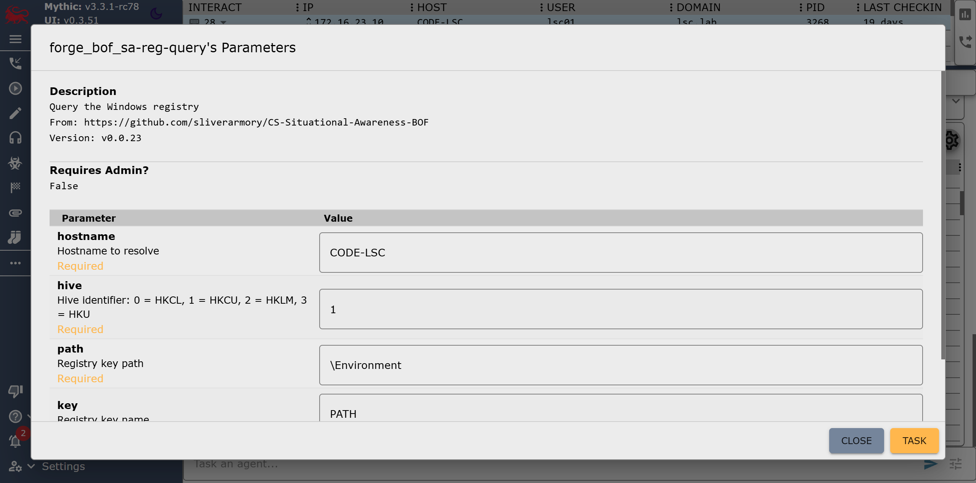Click the pencil icon in sidebar
This screenshot has height=483, width=976.
[x=15, y=113]
